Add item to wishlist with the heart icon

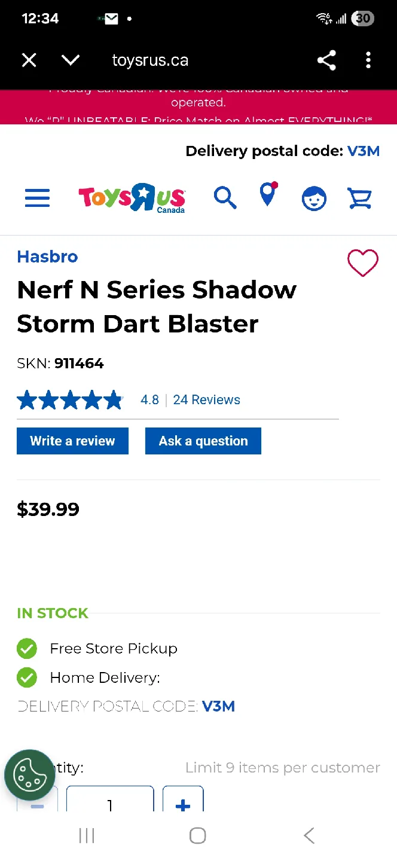(x=363, y=262)
